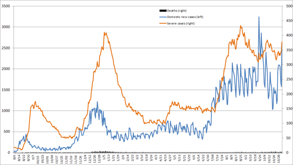
Task: Click the 3500 label on left axis
Action: click(6, 6)
